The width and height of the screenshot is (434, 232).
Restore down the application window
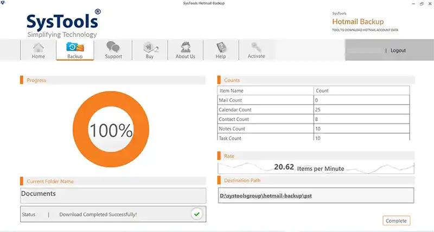coord(422,4)
